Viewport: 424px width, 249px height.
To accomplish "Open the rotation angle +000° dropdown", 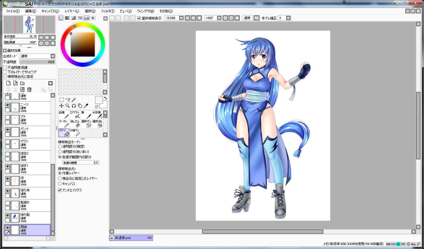I will (219, 18).
